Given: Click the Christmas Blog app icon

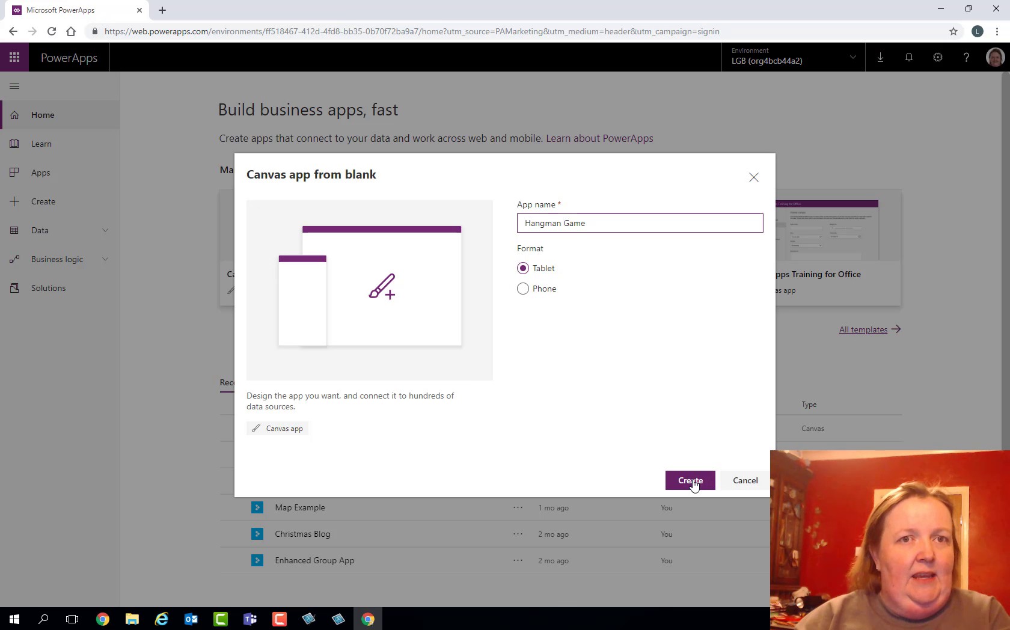Looking at the screenshot, I should point(257,534).
